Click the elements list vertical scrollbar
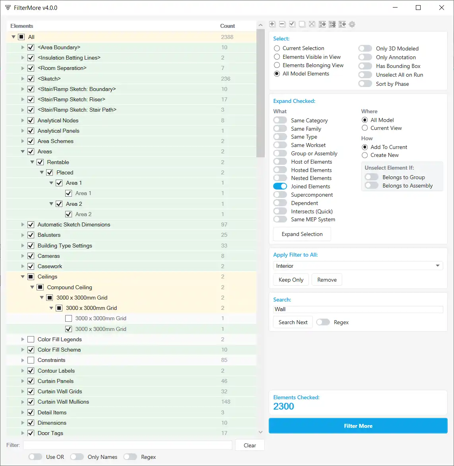Screen dimensions: 454x466 (x=260, y=95)
